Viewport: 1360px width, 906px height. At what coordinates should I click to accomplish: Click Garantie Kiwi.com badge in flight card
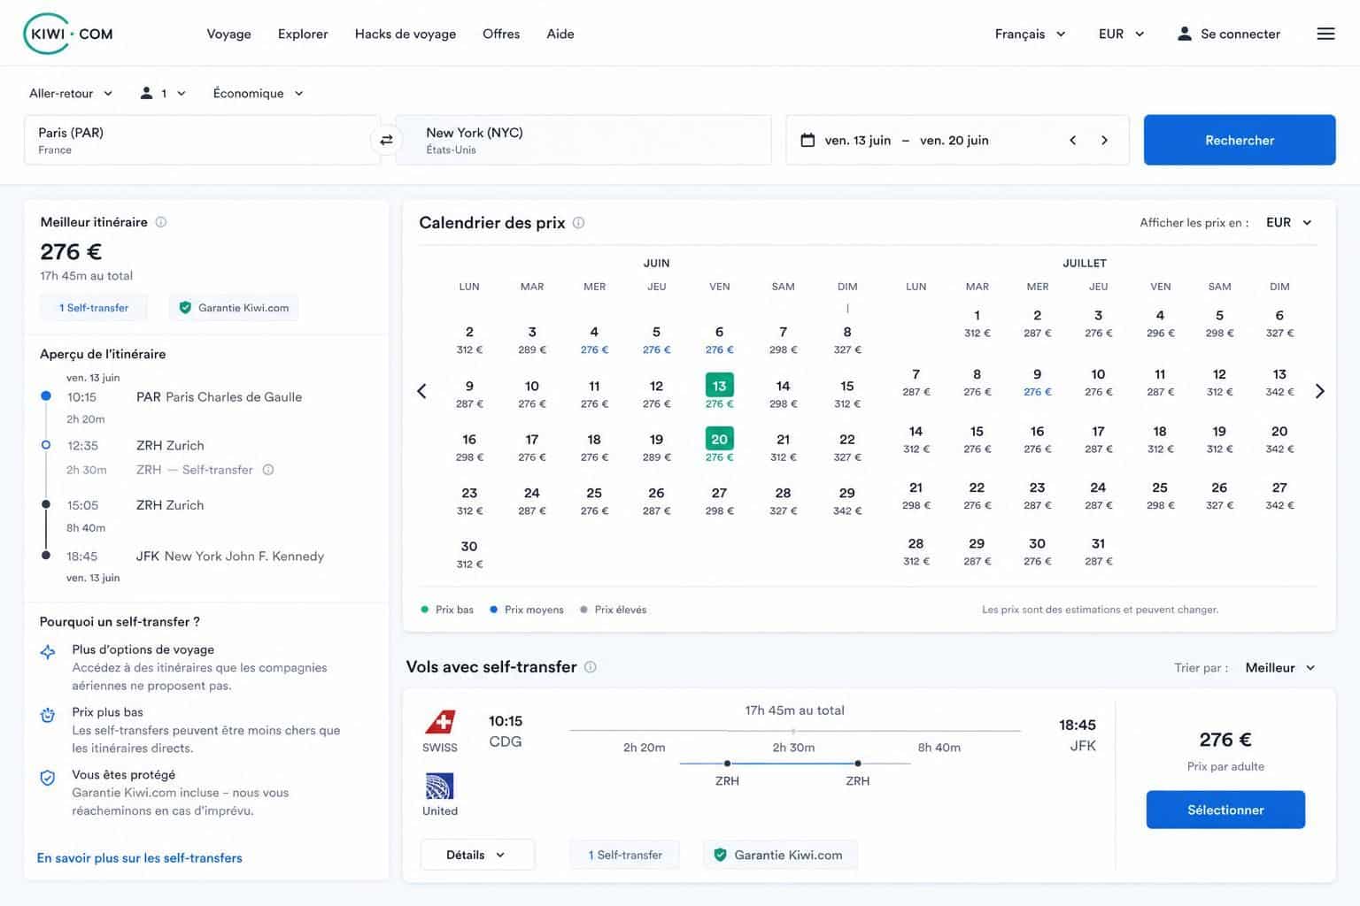pyautogui.click(x=780, y=855)
